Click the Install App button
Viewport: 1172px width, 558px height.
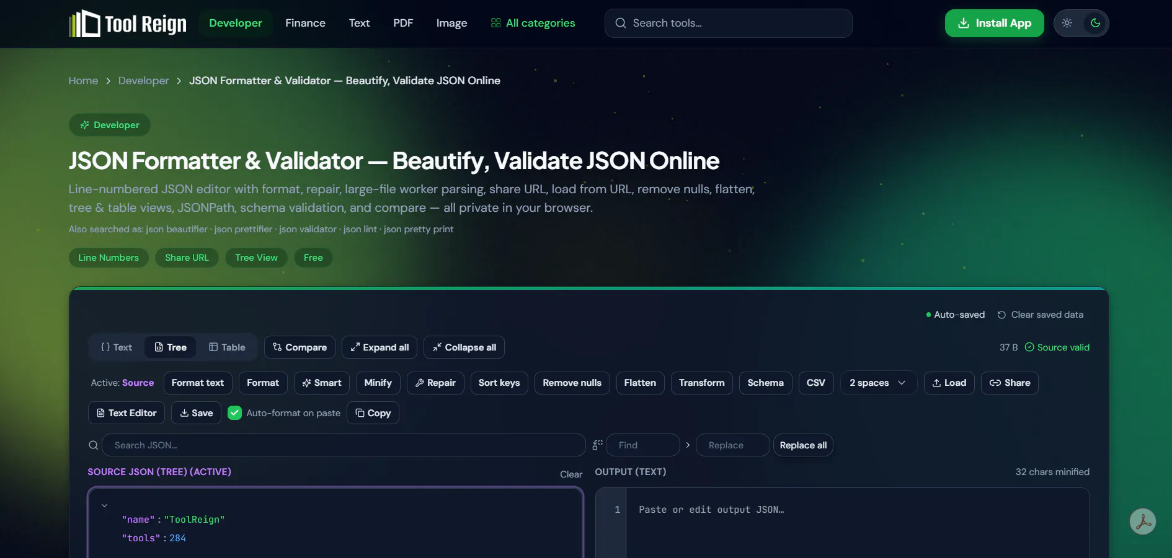click(994, 23)
